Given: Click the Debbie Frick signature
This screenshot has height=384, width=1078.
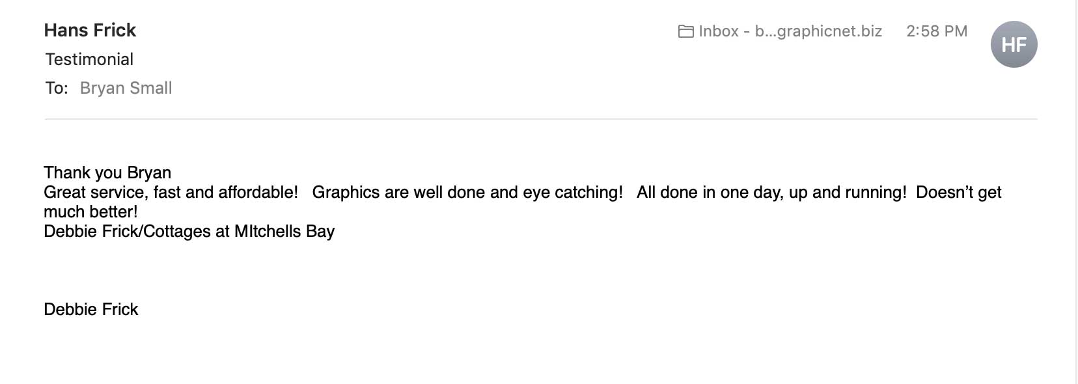Looking at the screenshot, I should click(90, 309).
